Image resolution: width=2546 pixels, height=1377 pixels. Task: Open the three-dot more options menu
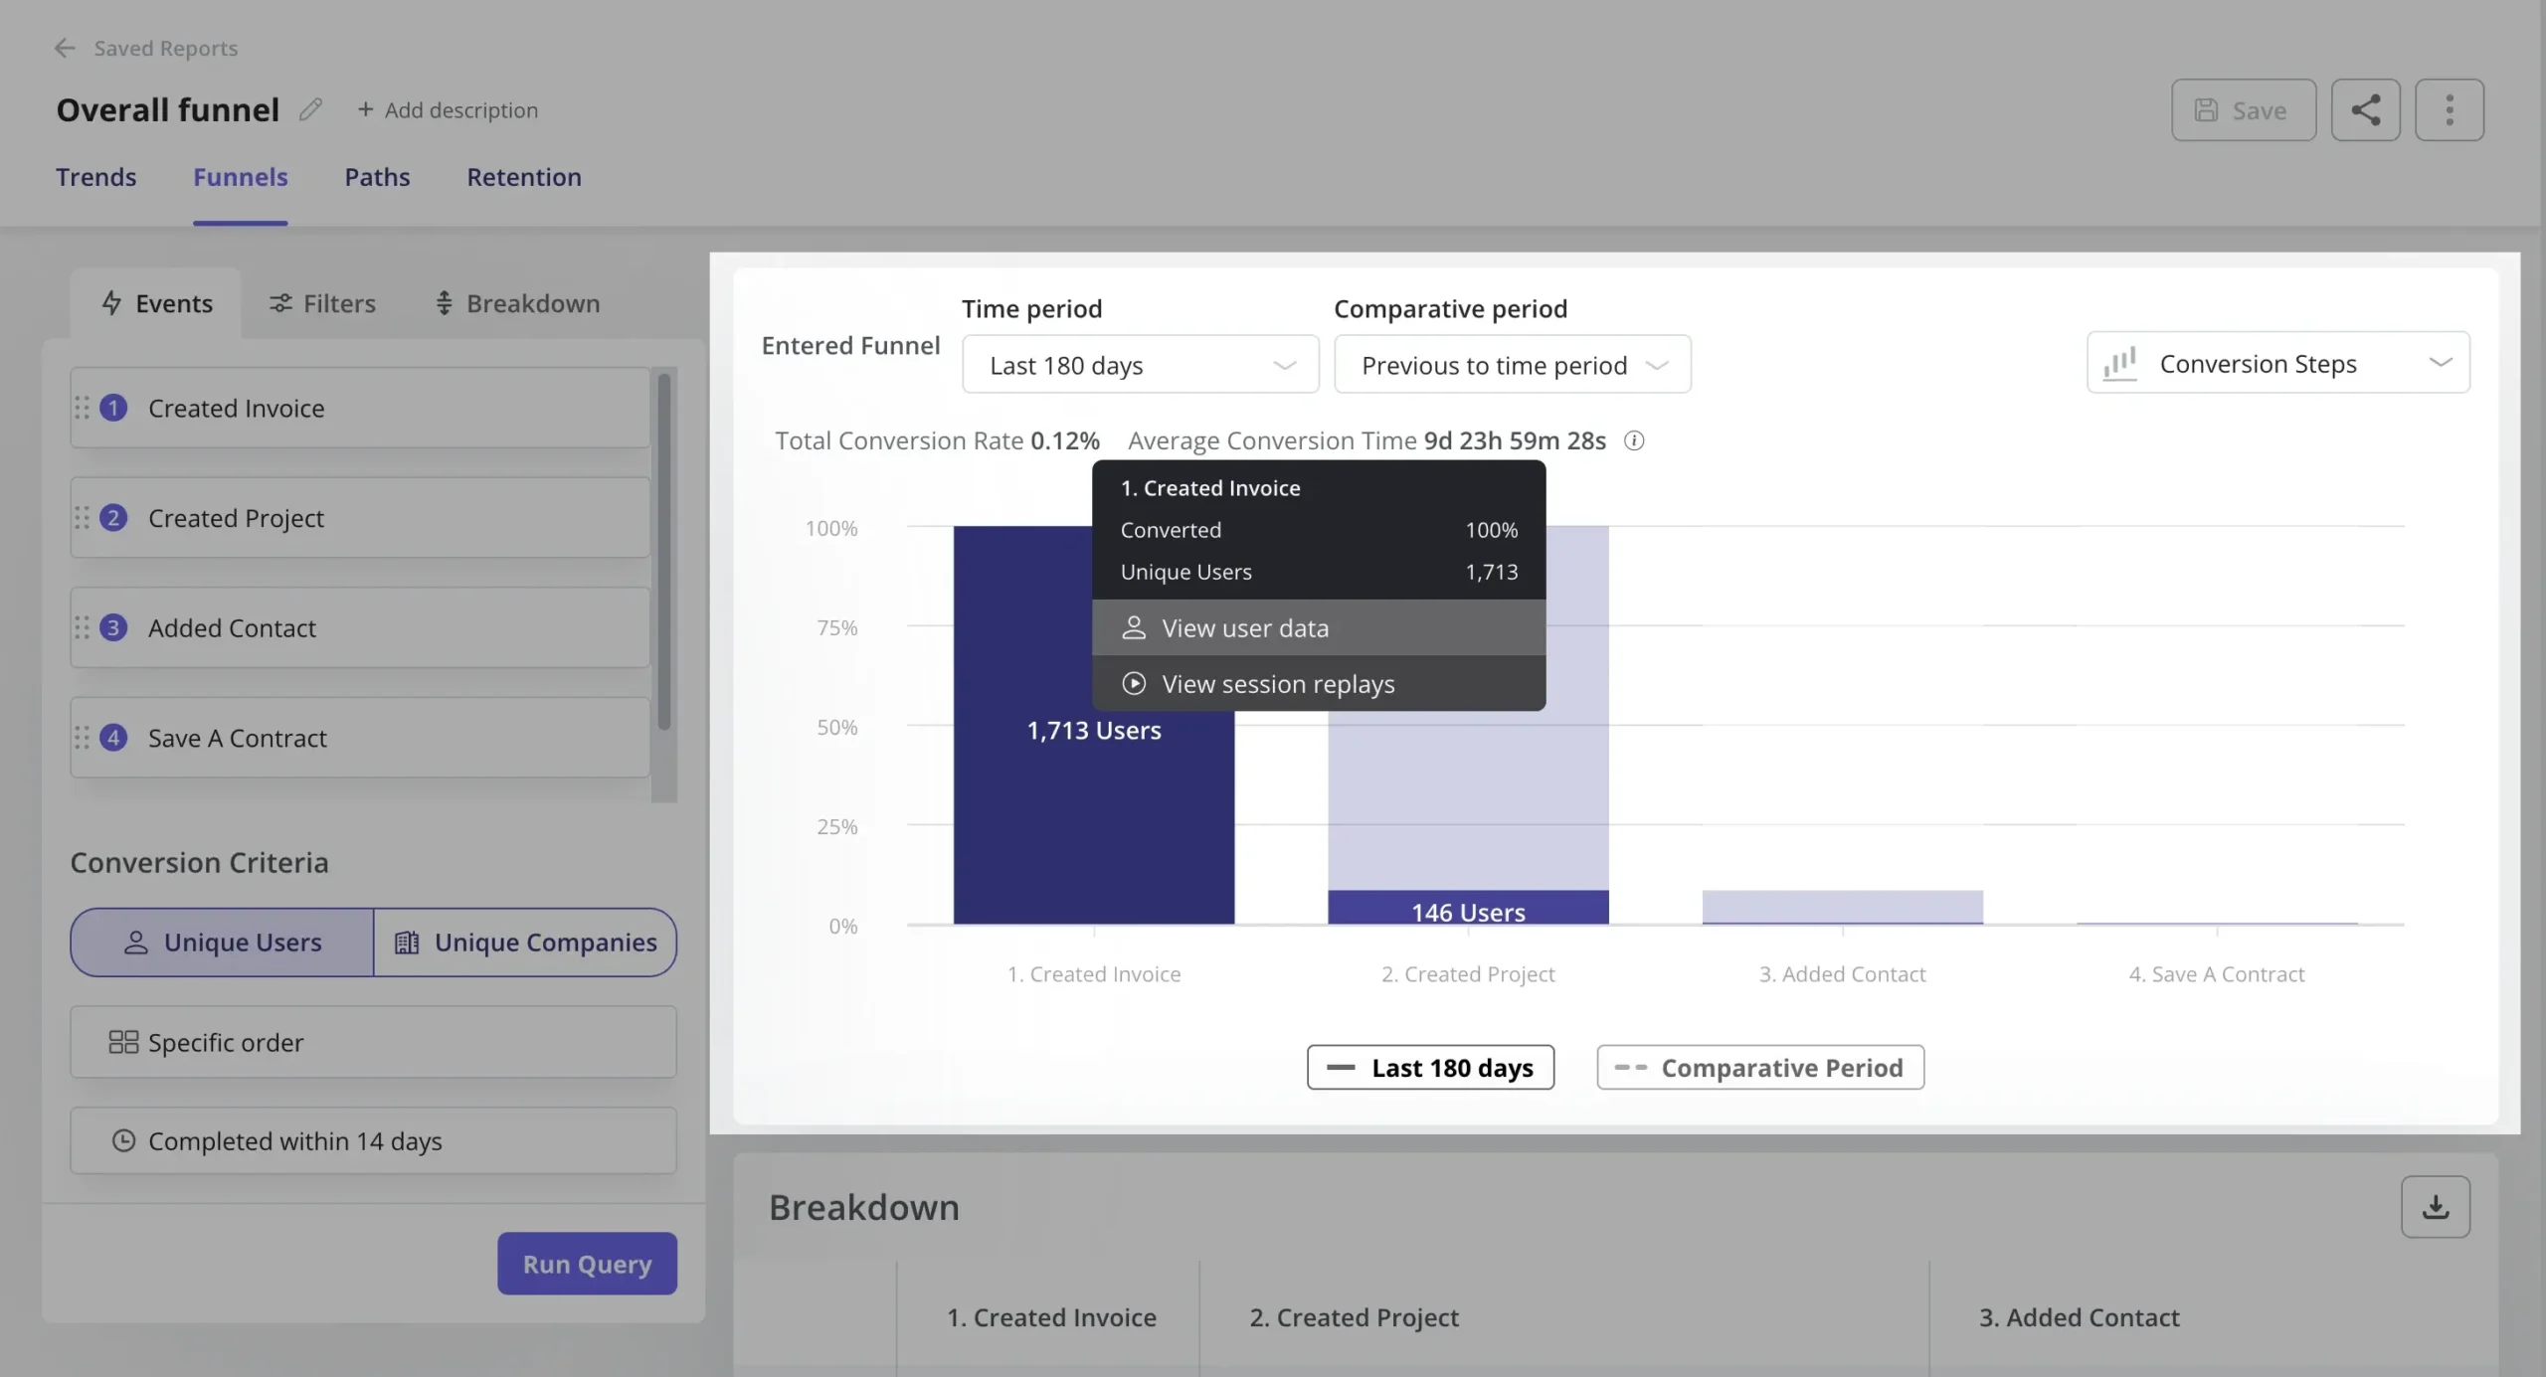pyautogui.click(x=2450, y=109)
